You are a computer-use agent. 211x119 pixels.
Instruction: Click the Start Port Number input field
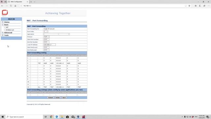46,39
